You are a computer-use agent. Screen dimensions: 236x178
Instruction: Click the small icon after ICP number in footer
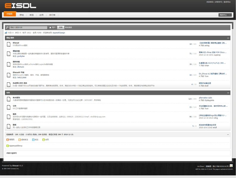pos(231,166)
